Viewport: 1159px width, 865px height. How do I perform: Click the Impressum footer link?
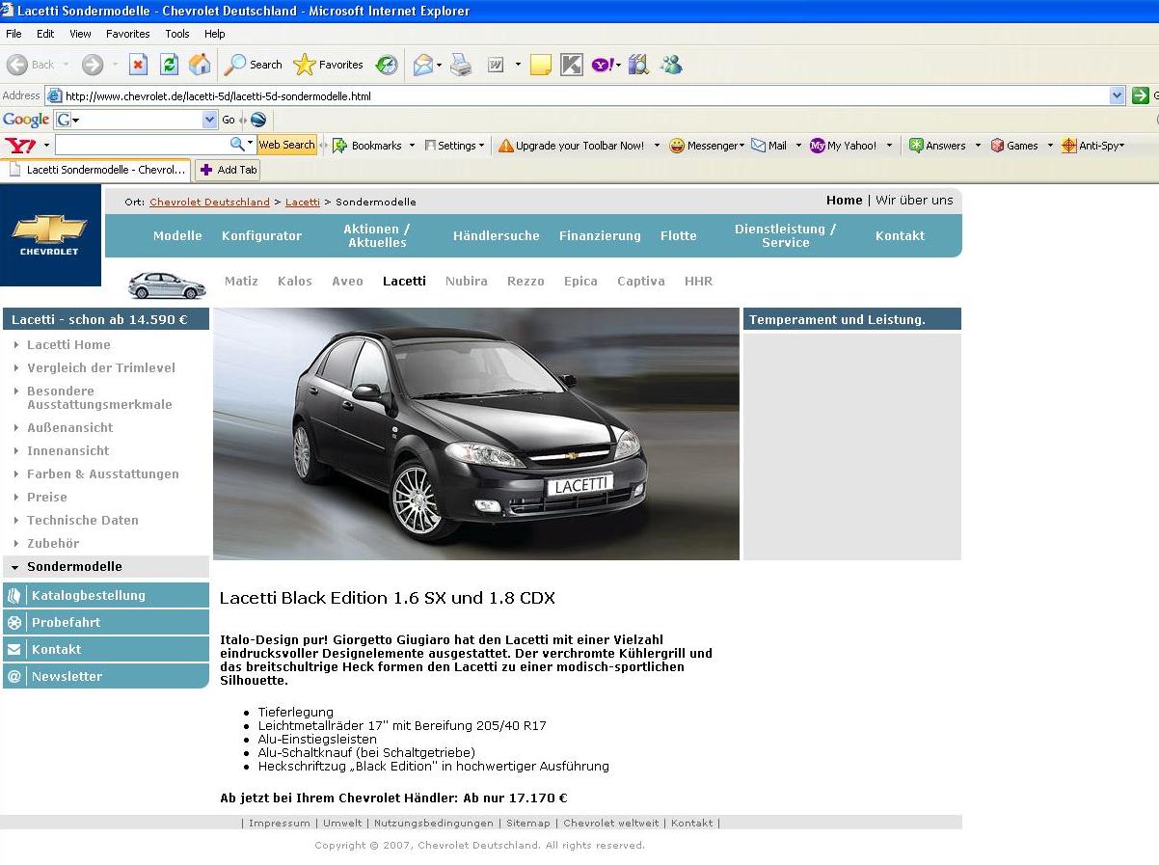point(280,823)
